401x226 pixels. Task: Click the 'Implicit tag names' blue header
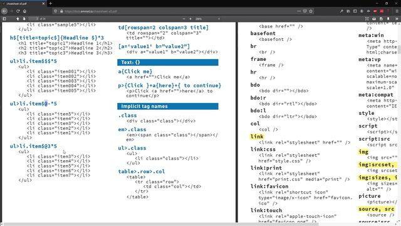click(x=168, y=106)
